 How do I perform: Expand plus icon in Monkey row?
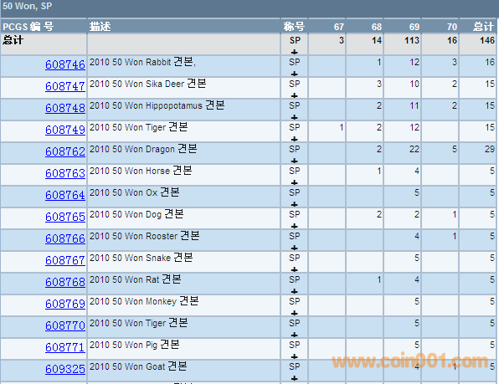click(295, 313)
